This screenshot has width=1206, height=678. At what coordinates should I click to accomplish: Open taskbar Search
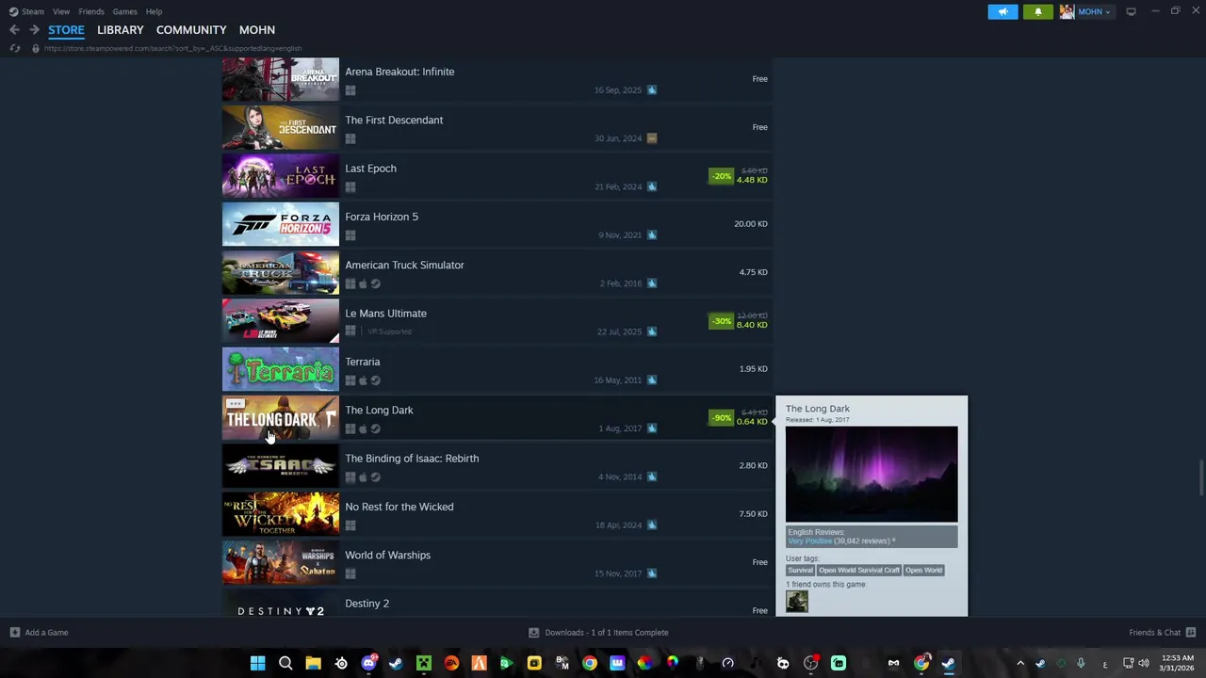(x=285, y=663)
